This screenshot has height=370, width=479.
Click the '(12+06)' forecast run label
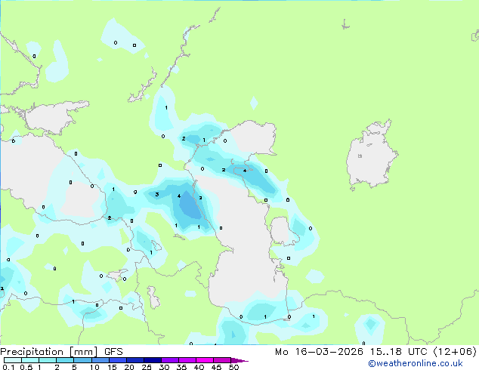click(x=455, y=352)
